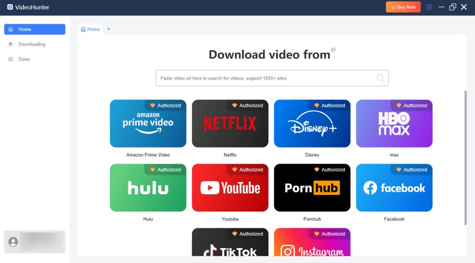The width and height of the screenshot is (475, 263).
Task: Click the max text label
Action: pos(394,155)
